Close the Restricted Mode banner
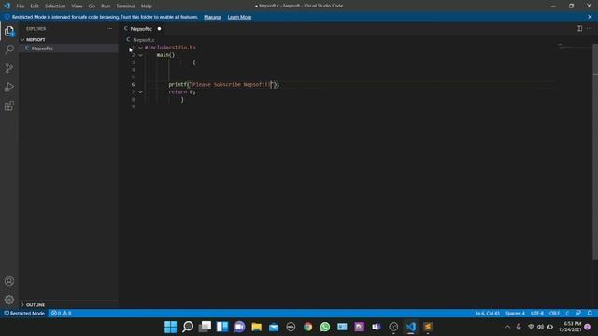 pos(590,17)
